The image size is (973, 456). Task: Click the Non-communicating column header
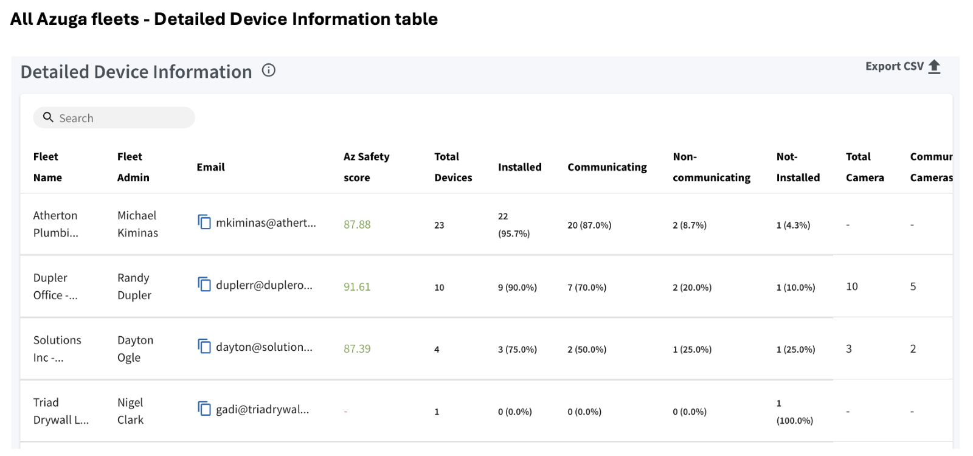712,167
